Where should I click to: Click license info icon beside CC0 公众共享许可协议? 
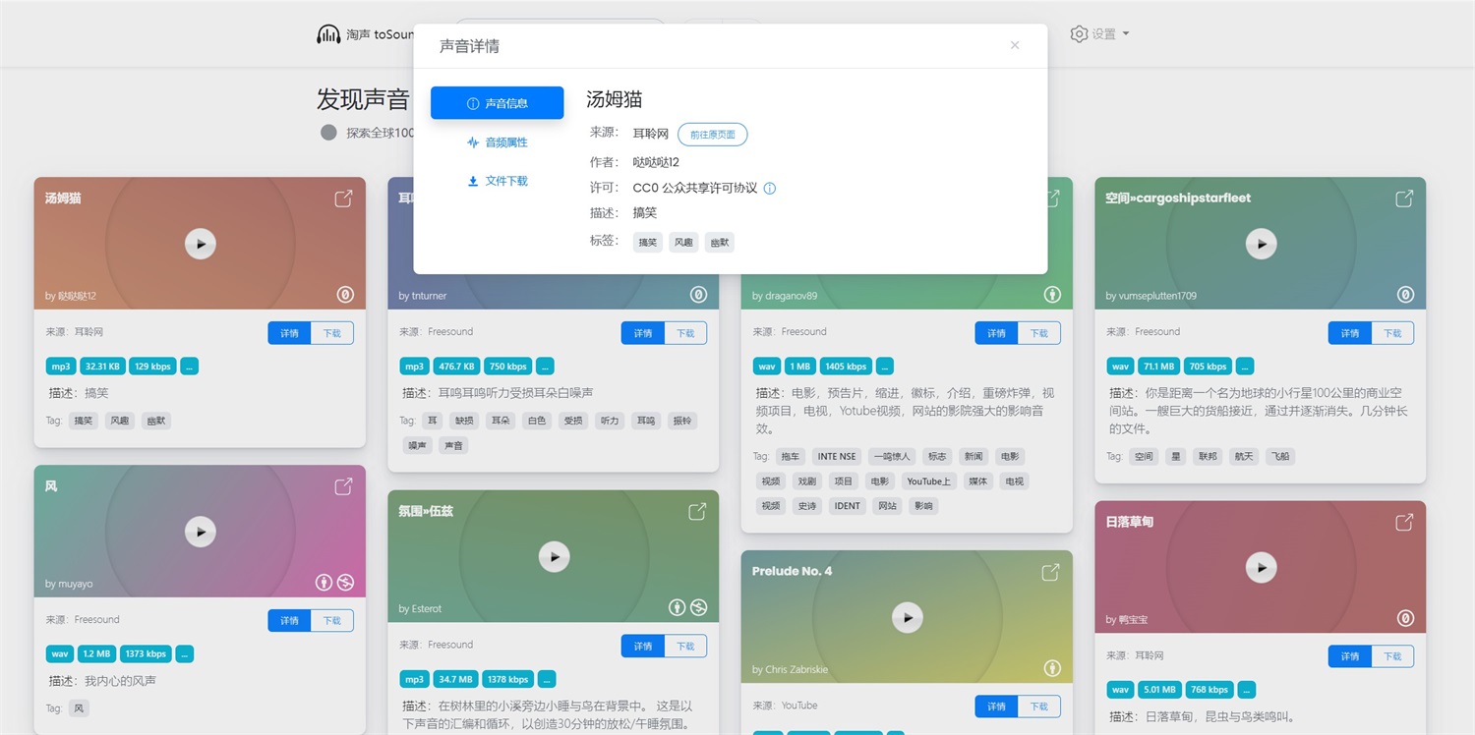770,189
